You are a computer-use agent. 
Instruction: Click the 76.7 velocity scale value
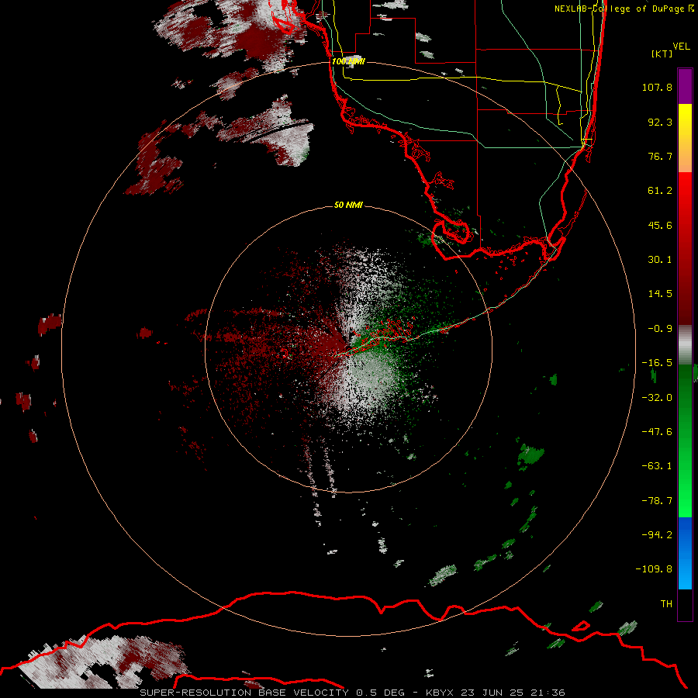(660, 156)
